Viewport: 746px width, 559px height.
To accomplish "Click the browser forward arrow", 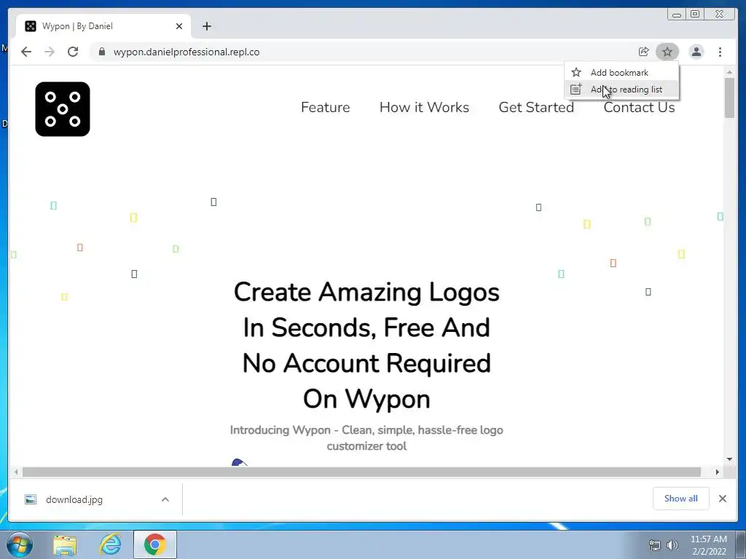I will tap(50, 52).
